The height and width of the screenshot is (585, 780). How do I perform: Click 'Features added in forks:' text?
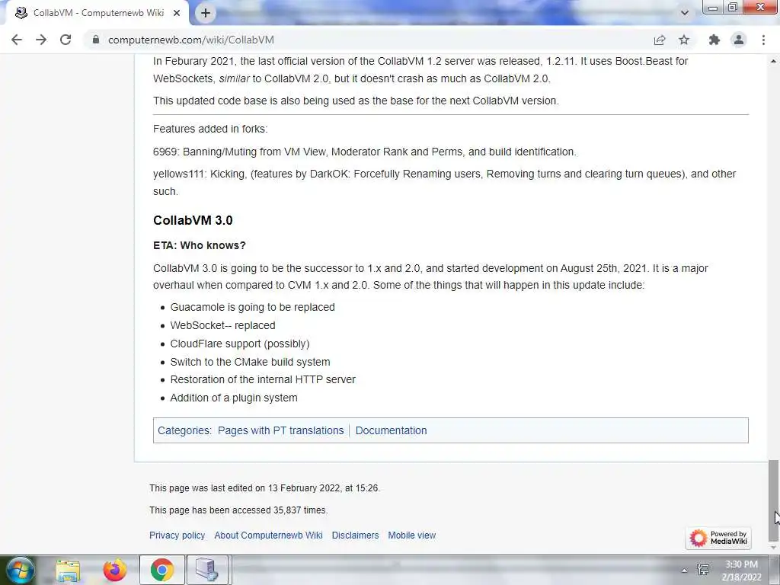210,129
